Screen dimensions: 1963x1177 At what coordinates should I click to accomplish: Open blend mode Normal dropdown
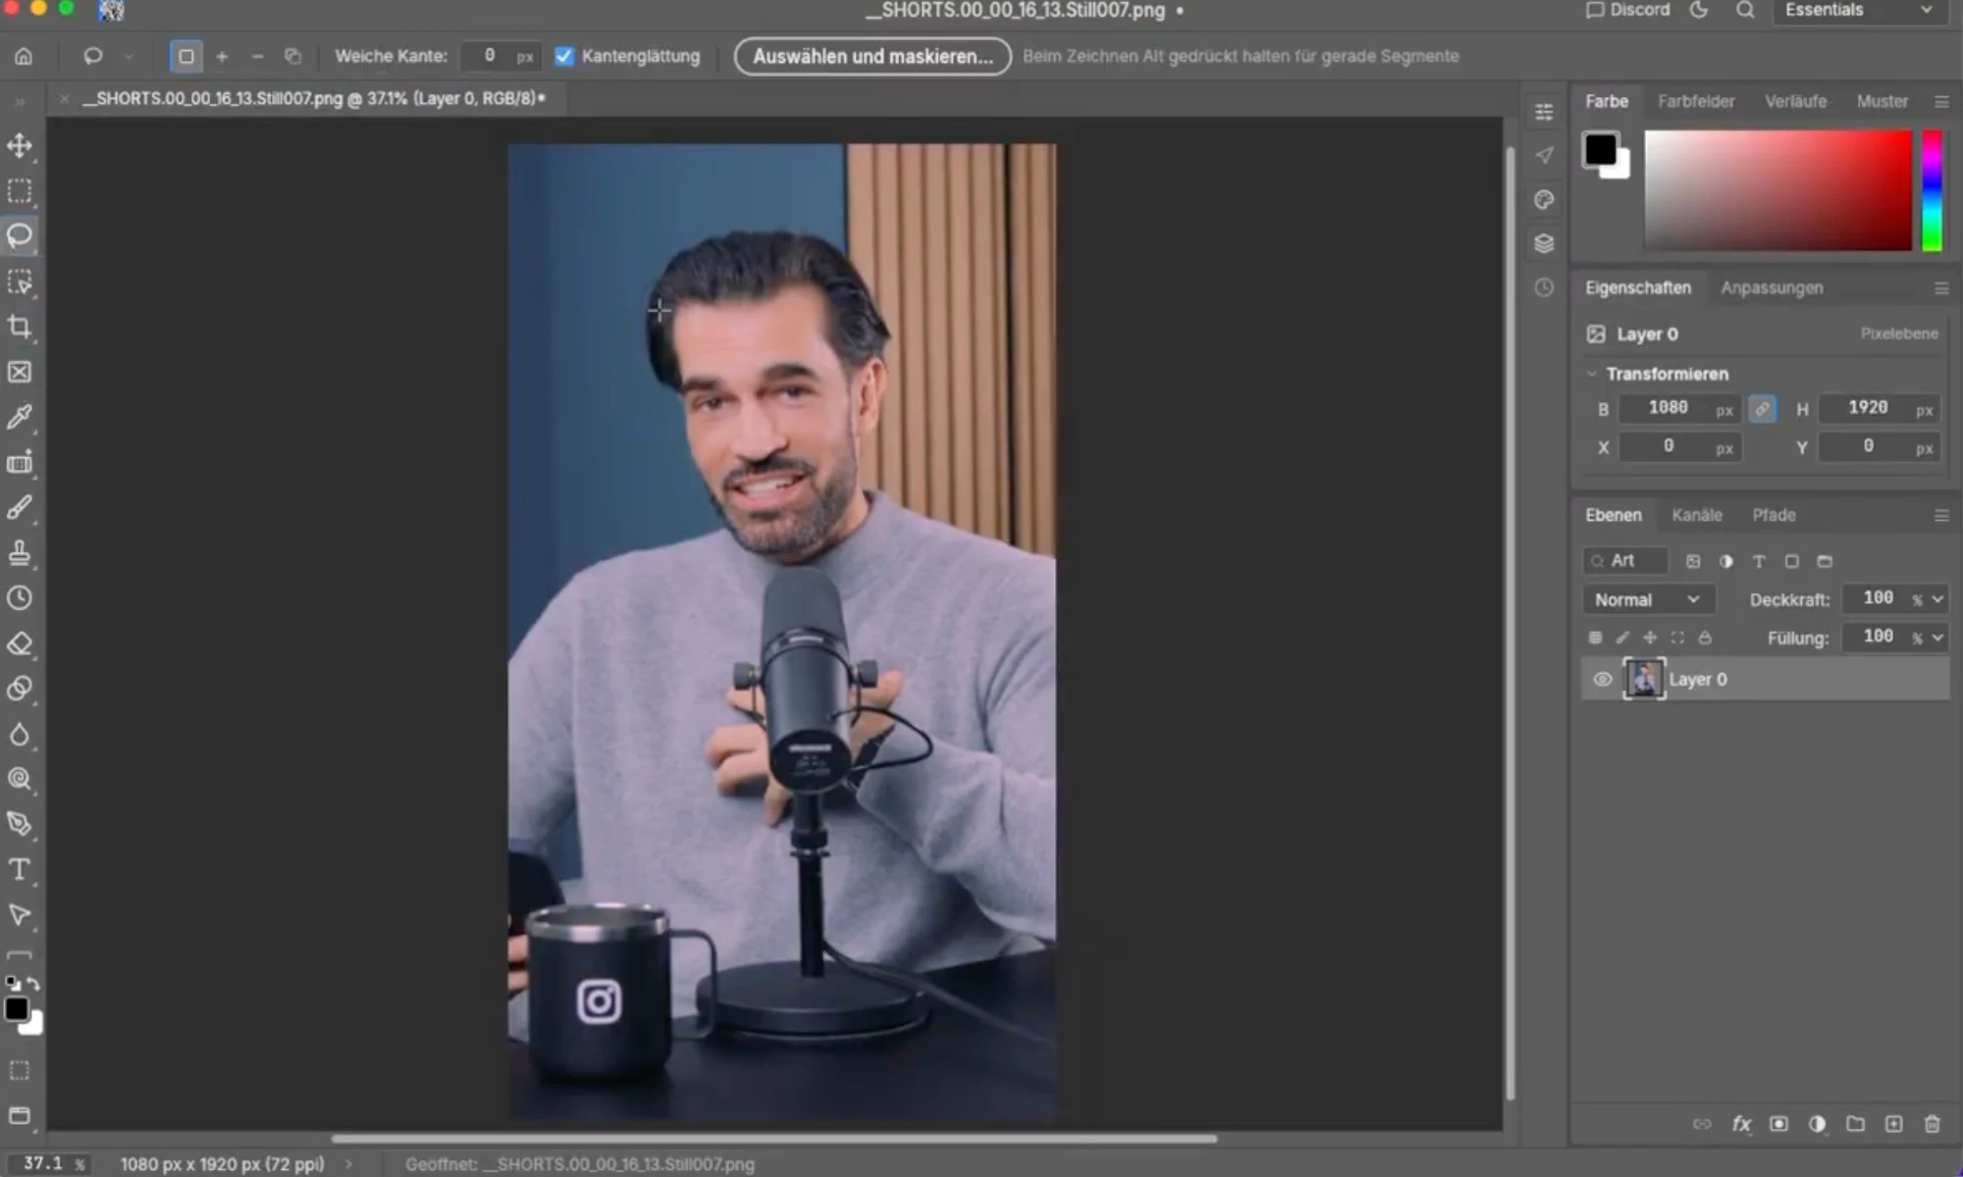(x=1648, y=599)
